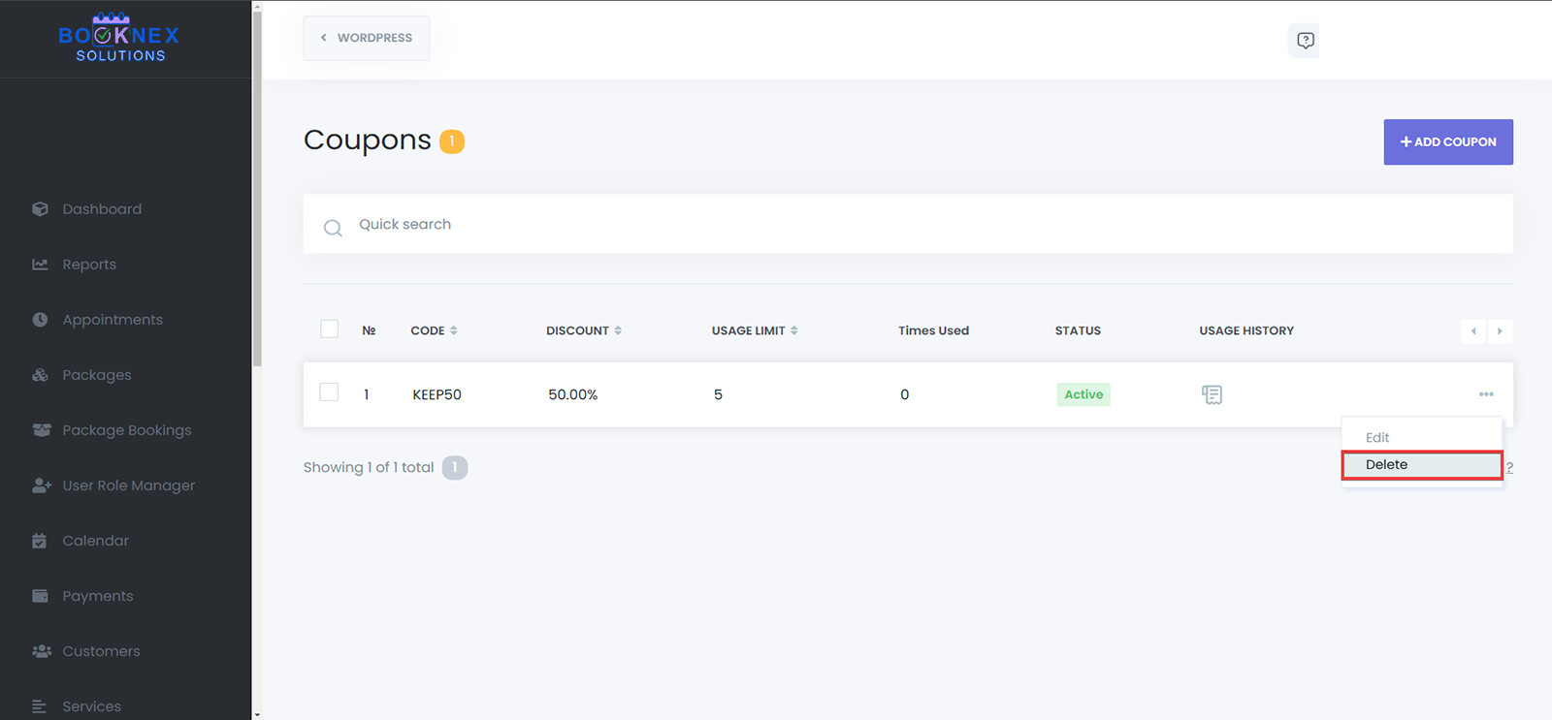
Task: Open the three-dot actions menu for KEEP50
Action: coord(1485,394)
